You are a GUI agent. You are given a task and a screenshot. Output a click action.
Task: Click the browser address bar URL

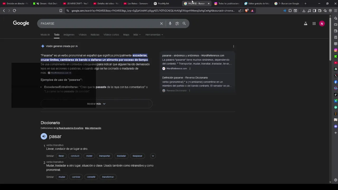[153, 11]
